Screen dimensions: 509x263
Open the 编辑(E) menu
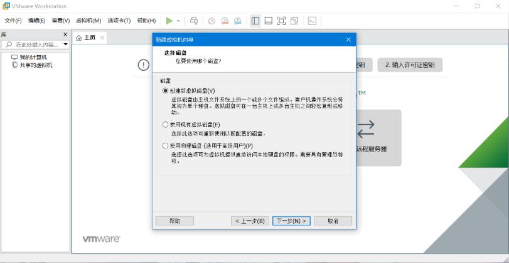click(x=36, y=21)
